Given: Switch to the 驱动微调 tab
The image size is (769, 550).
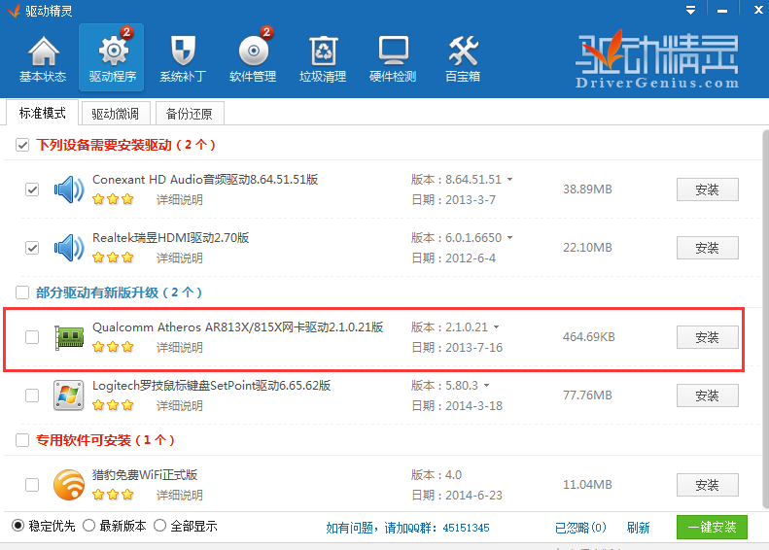Looking at the screenshot, I should (x=115, y=114).
